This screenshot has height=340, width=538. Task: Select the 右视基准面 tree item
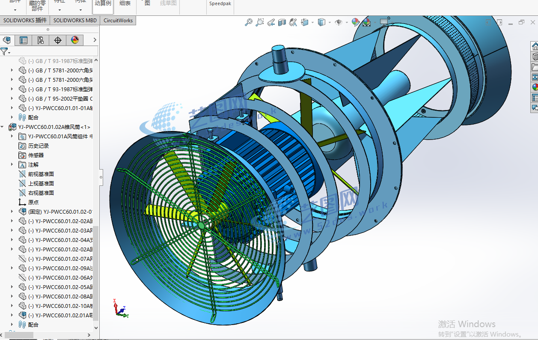click(x=36, y=193)
